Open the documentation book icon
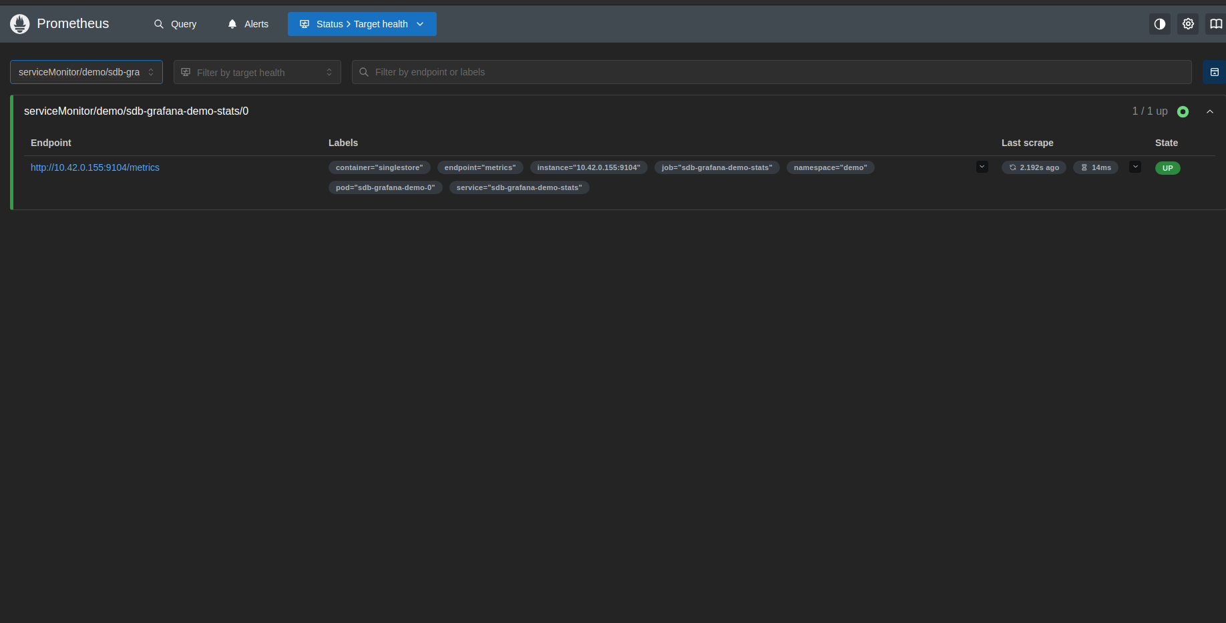Image resolution: width=1226 pixels, height=623 pixels. 1216,24
